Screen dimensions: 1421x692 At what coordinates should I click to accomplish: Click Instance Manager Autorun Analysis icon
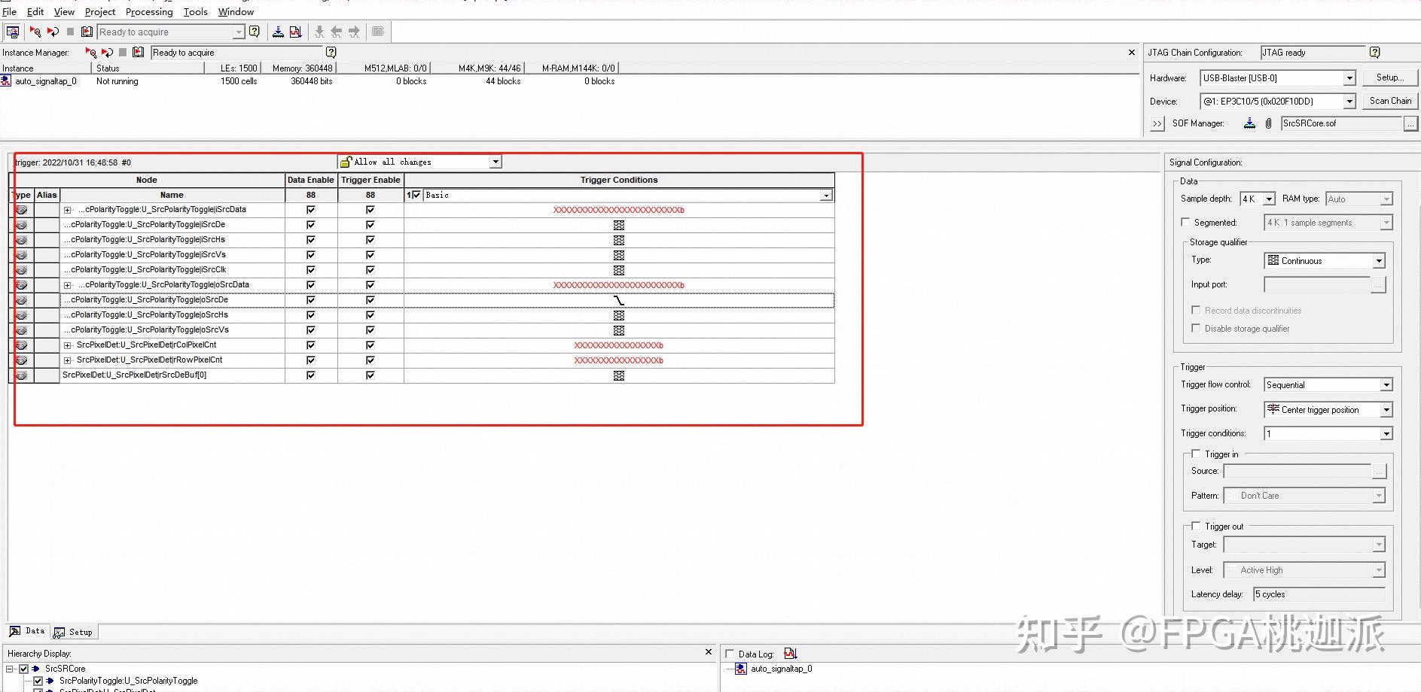tap(107, 52)
